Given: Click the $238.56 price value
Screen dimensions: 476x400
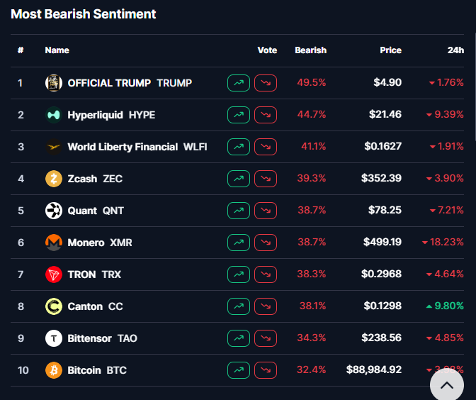Looking at the screenshot, I should 381,338.
